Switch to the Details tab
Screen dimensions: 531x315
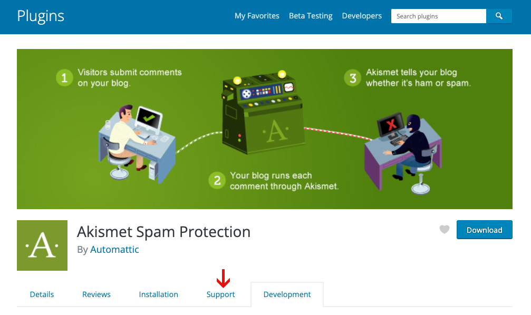[42, 294]
